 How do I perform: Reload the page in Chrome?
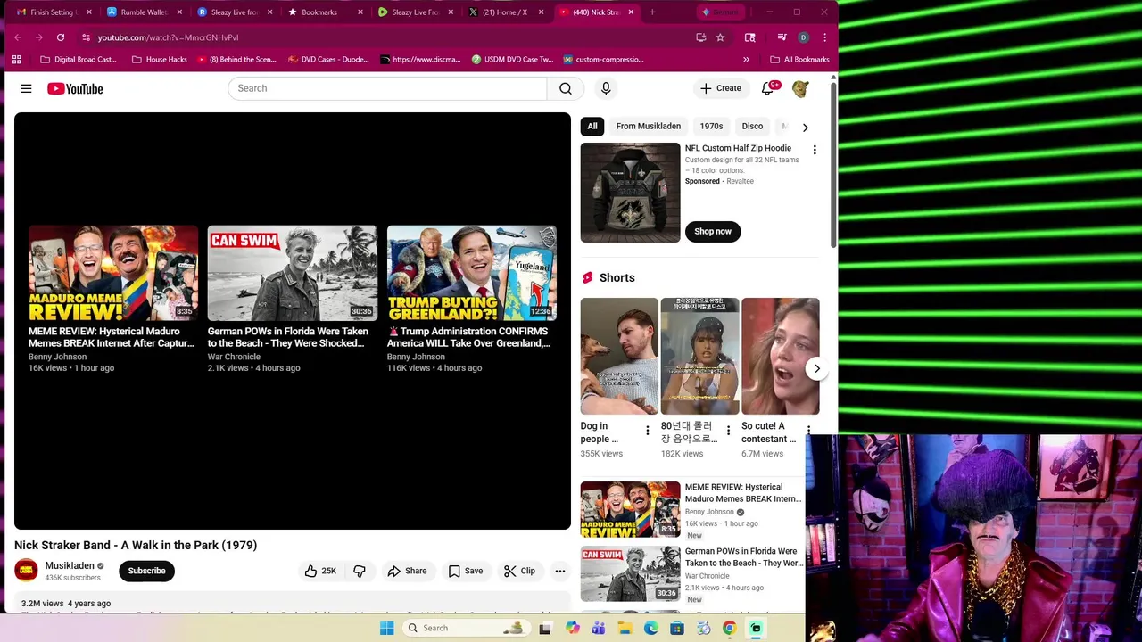61,37
